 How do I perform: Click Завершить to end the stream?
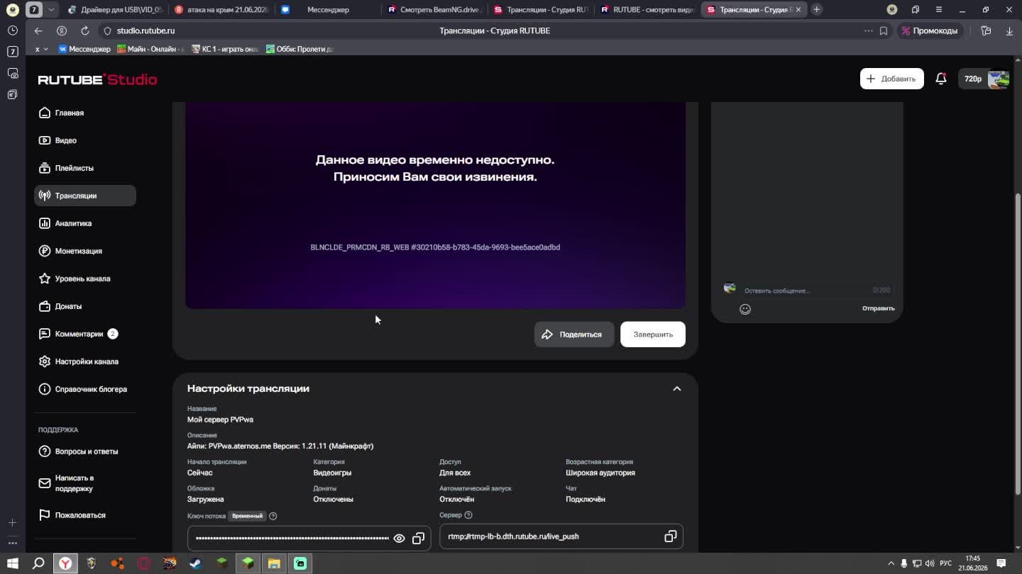pyautogui.click(x=653, y=334)
